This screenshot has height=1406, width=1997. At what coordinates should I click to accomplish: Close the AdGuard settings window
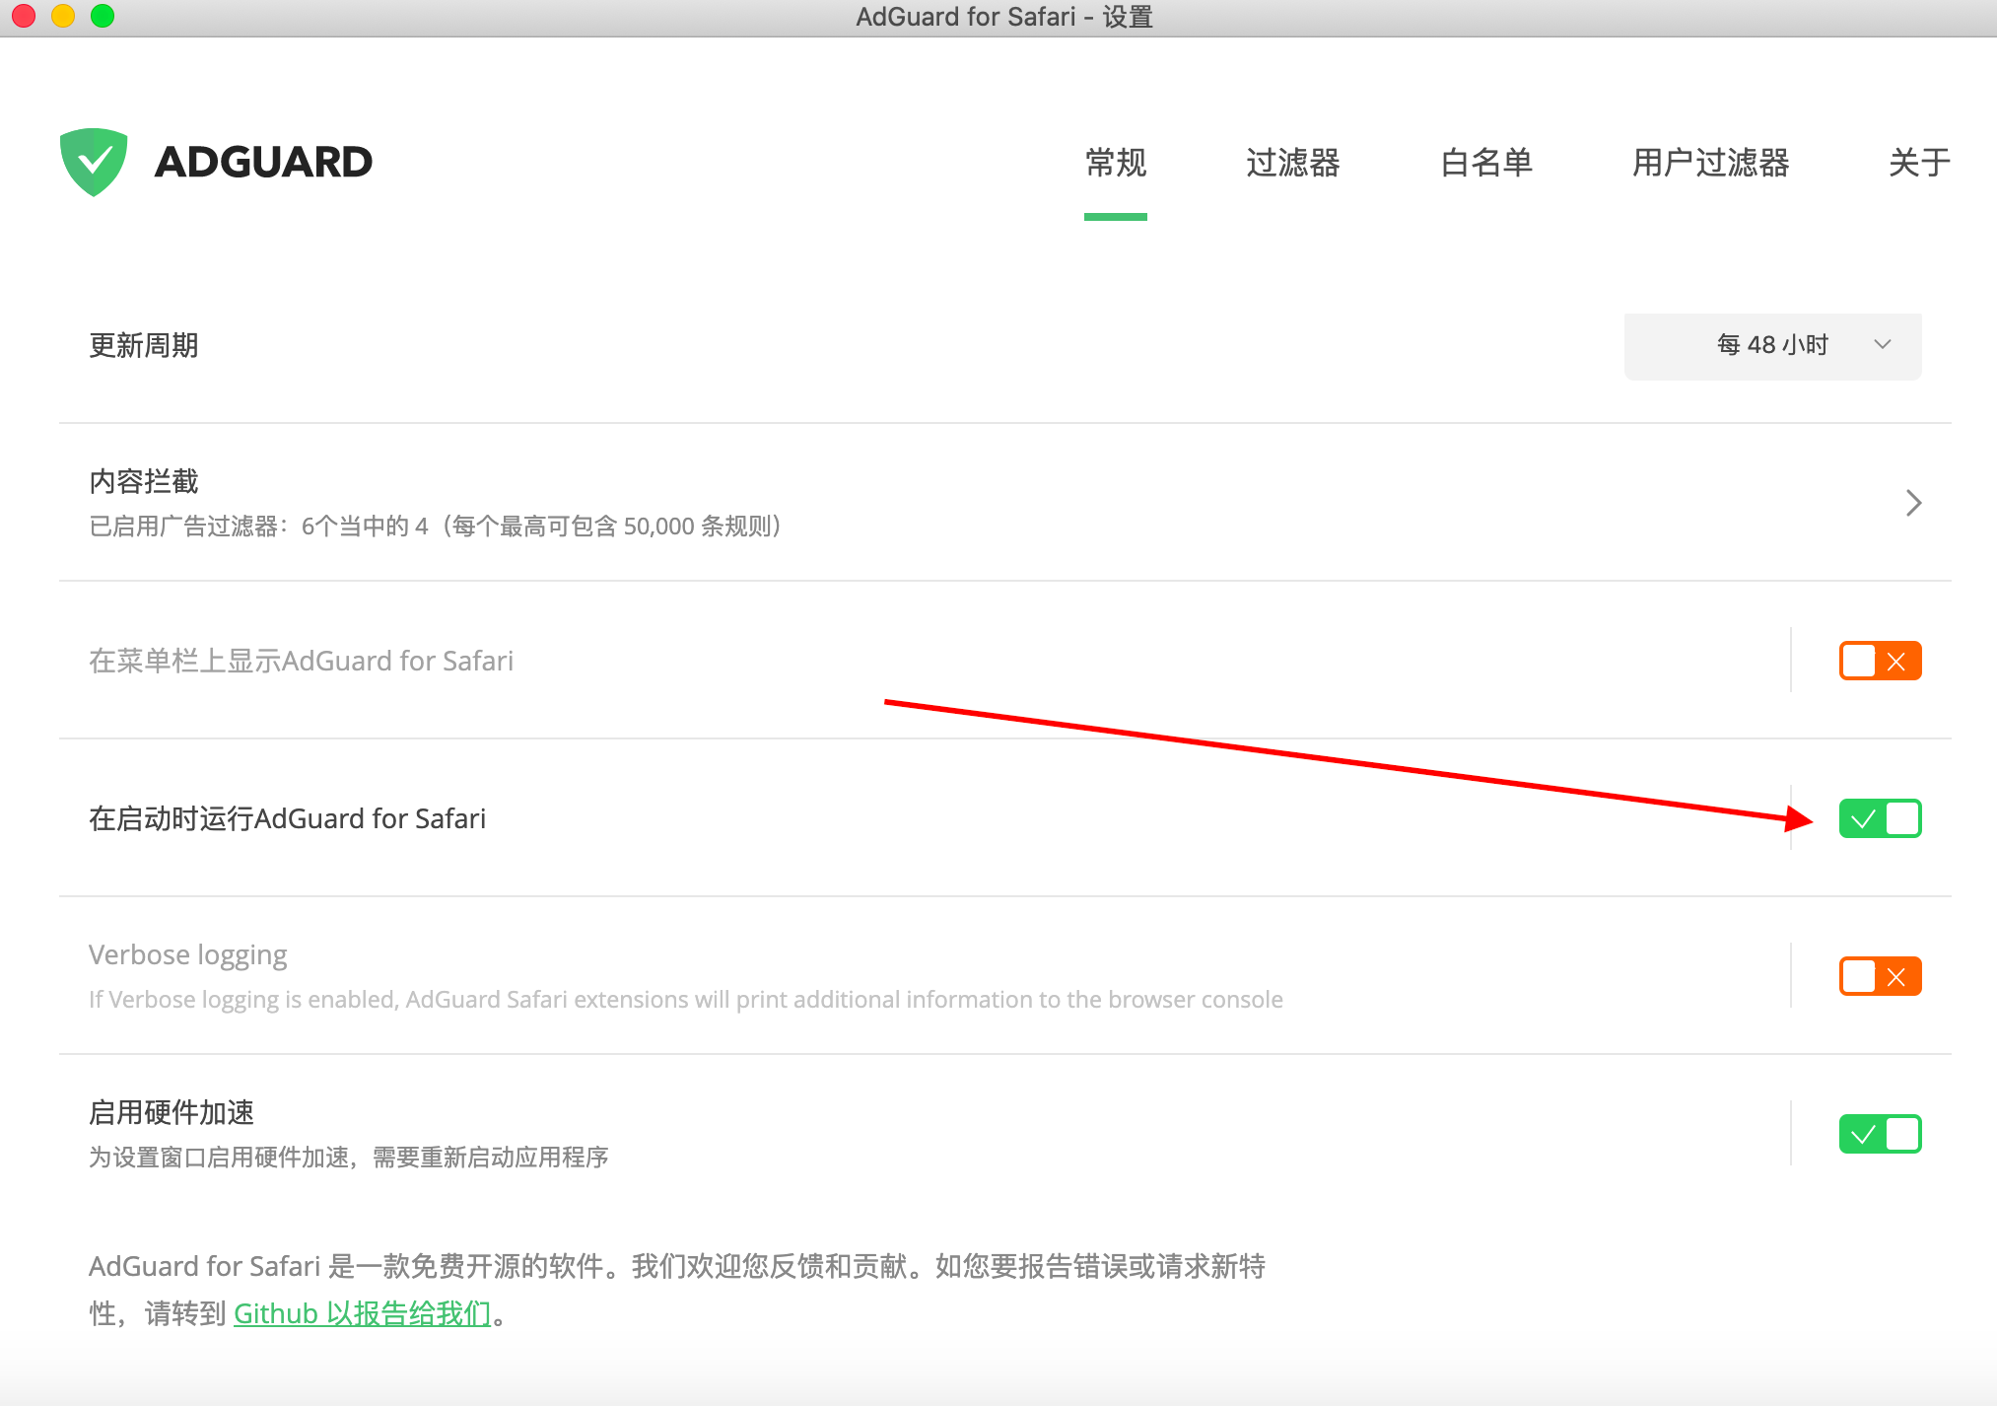click(x=24, y=16)
